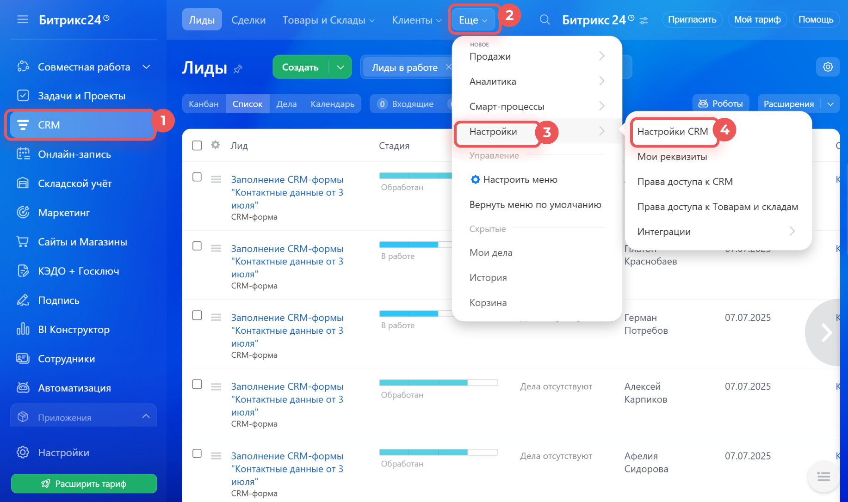Click the Онлайн-запись calendar icon
Viewport: 848px width, 502px height.
click(x=23, y=154)
